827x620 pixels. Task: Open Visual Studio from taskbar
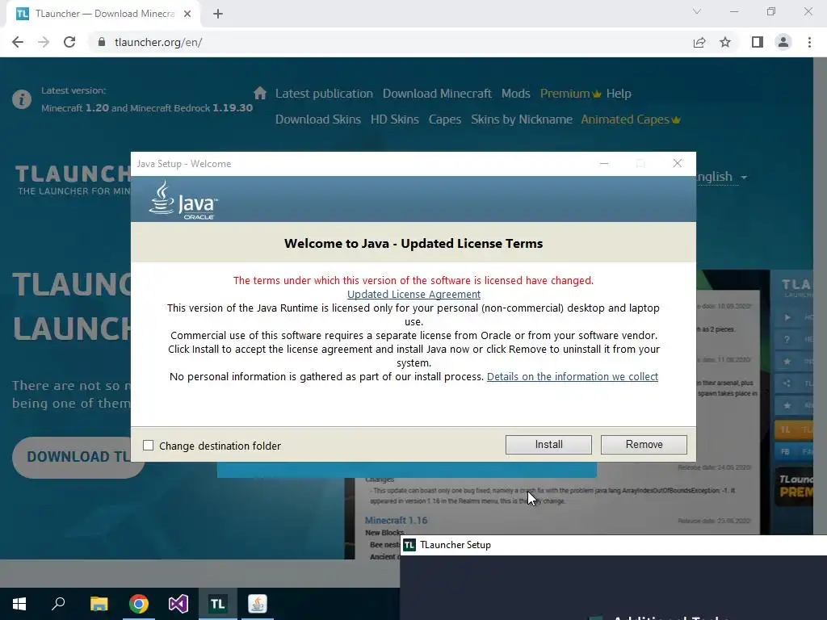point(178,604)
